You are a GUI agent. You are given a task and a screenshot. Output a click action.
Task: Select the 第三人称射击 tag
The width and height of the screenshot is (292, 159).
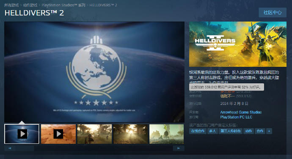click(231, 131)
